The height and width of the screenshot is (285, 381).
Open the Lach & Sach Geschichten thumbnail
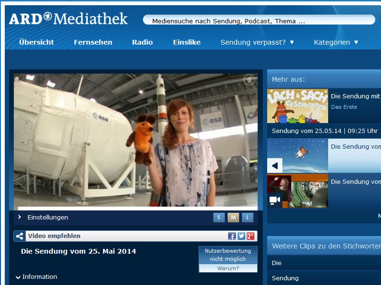point(297,106)
